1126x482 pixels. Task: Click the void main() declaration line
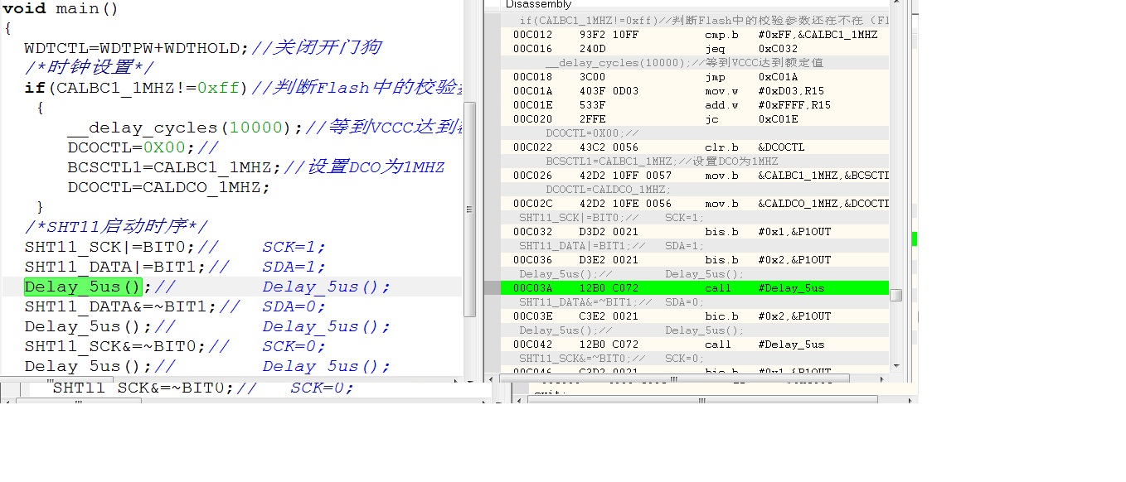tap(61, 9)
